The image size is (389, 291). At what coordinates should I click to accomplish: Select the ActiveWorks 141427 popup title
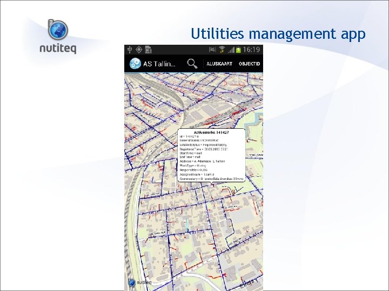[211, 133]
